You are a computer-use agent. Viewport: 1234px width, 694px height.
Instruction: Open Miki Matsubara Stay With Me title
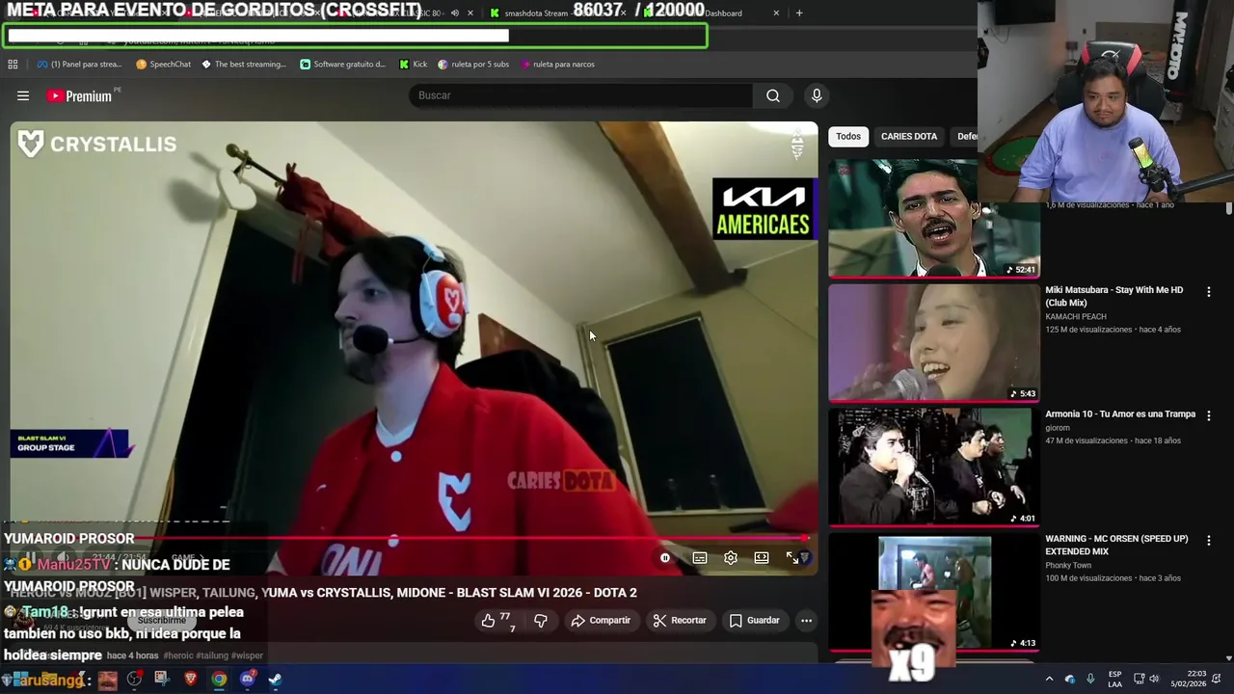(1113, 296)
